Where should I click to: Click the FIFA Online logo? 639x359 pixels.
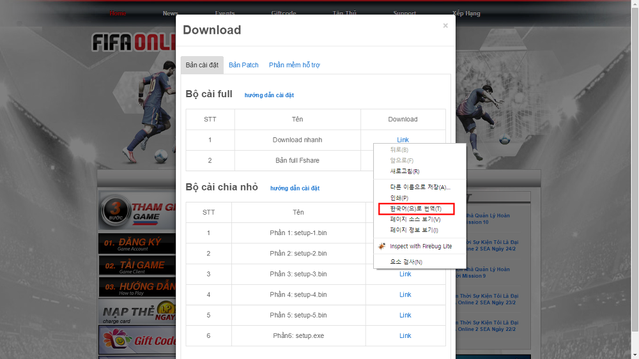(x=134, y=42)
